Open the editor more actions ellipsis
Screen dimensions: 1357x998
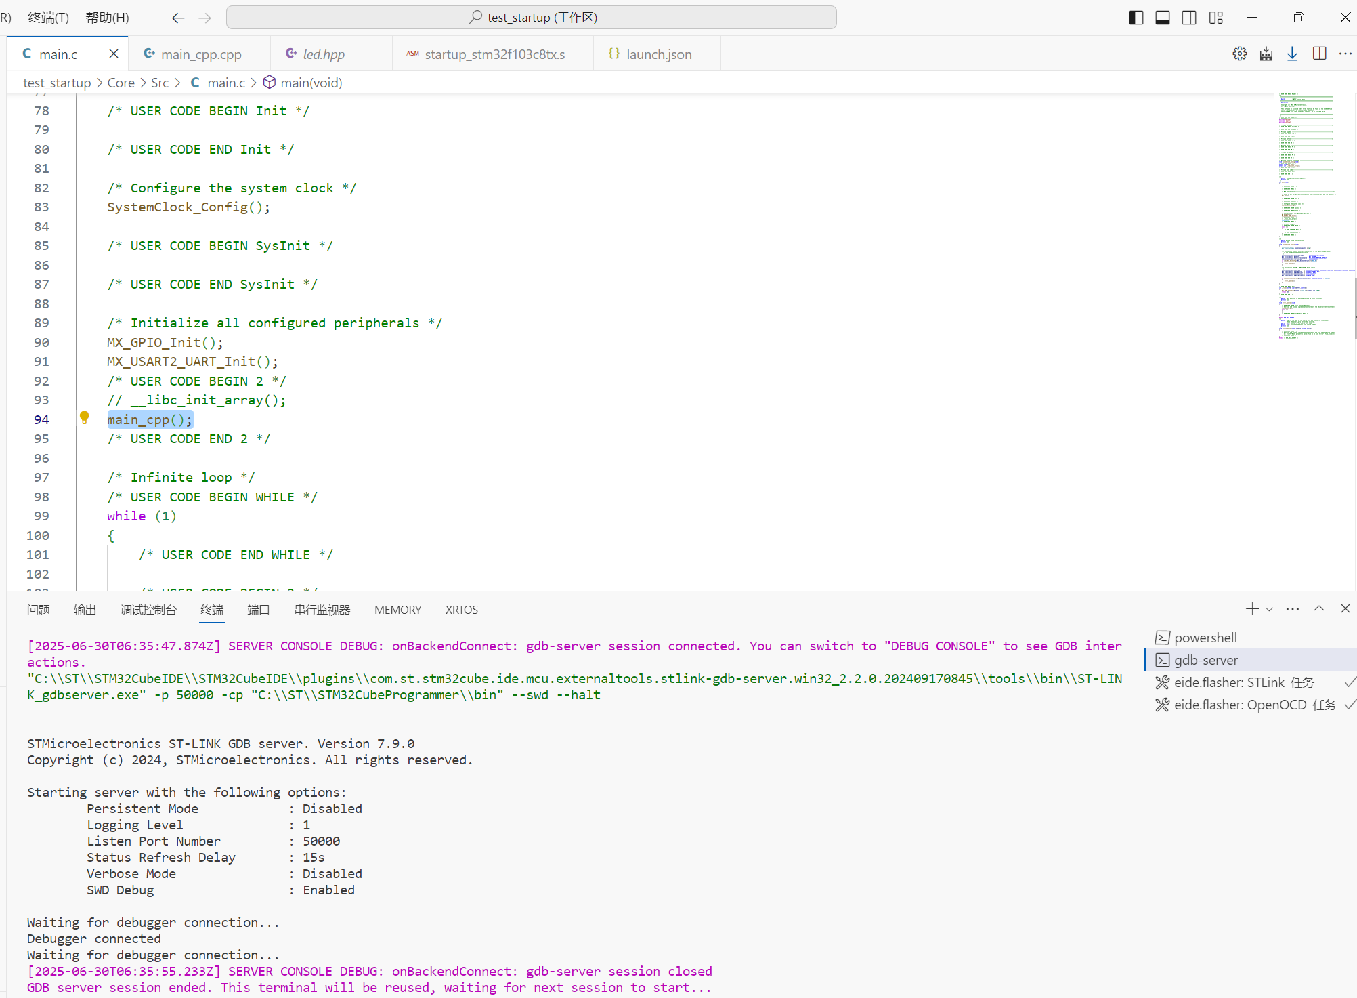(x=1345, y=54)
